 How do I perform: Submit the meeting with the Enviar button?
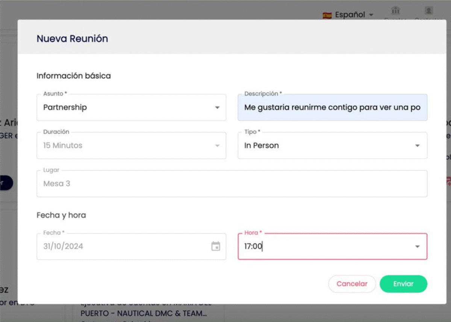click(x=403, y=284)
